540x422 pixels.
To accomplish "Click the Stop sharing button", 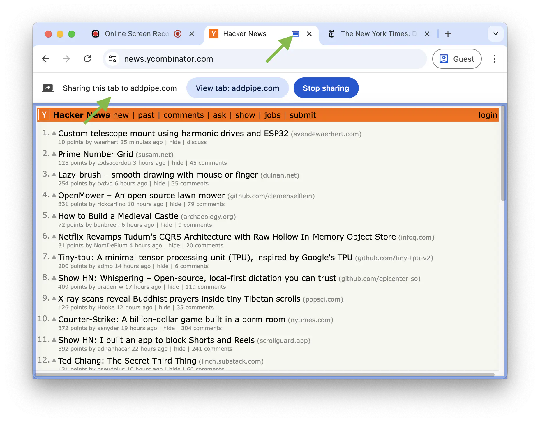I will tap(326, 88).
